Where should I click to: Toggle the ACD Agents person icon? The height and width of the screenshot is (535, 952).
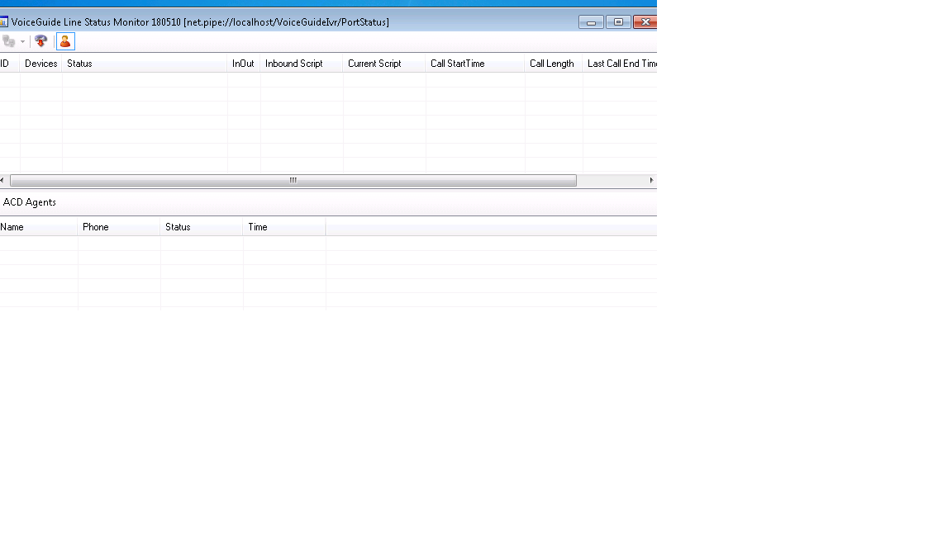pos(65,41)
